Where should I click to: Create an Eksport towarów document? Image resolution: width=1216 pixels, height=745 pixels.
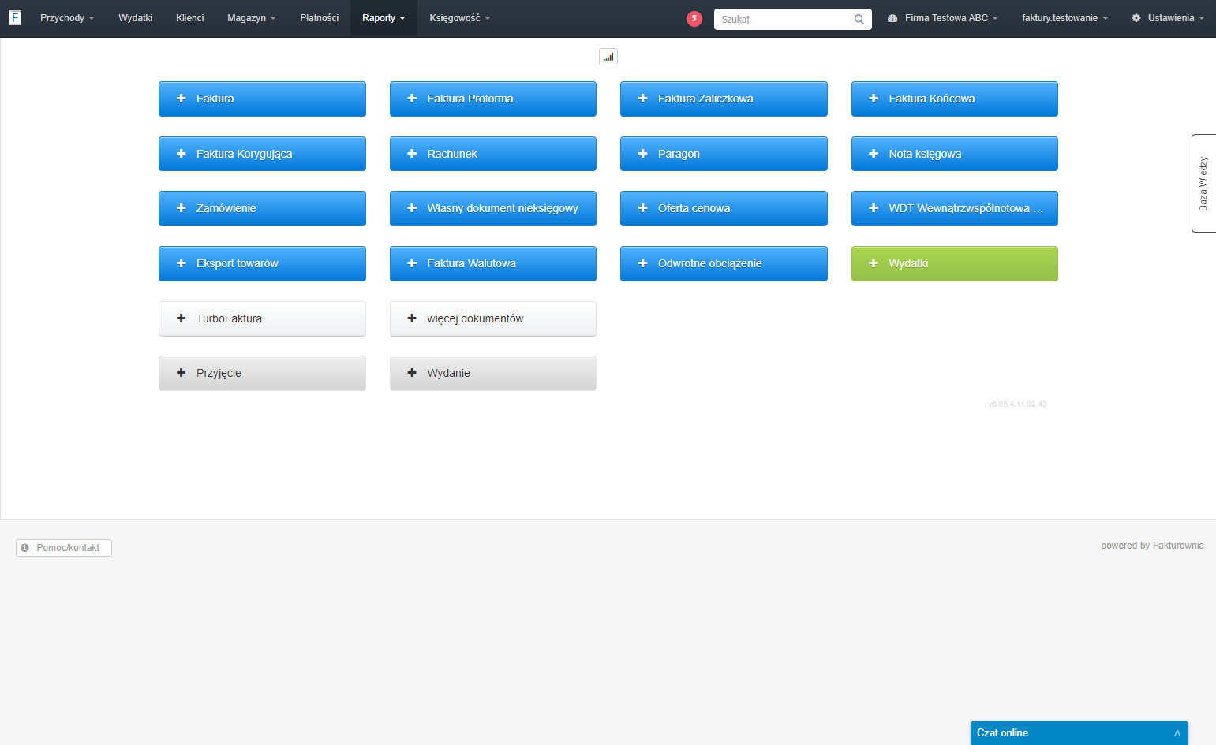[x=262, y=263]
